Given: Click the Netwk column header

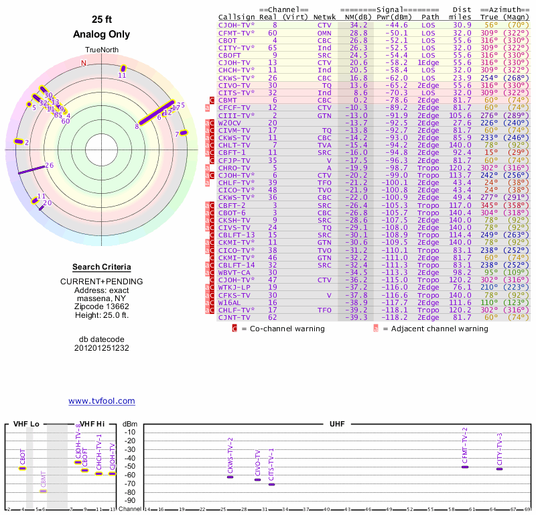Looking at the screenshot, I should (324, 17).
